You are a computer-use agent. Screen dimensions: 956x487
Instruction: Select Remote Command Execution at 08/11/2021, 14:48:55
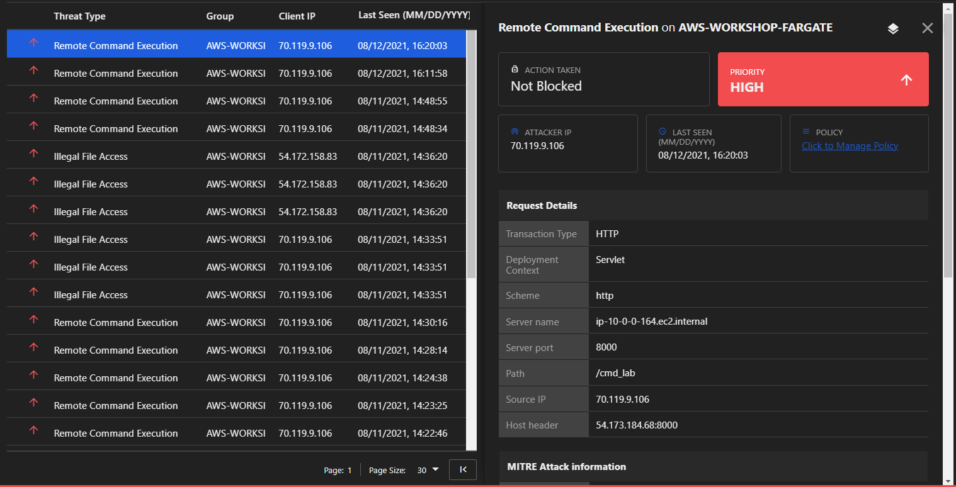pyautogui.click(x=237, y=101)
